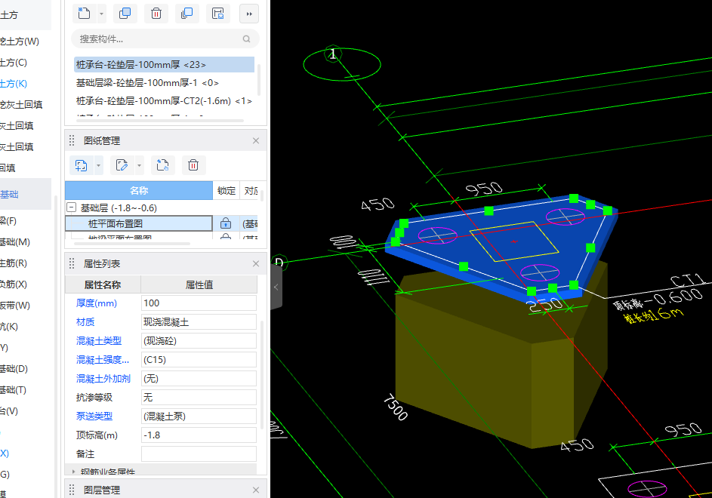Click the edit drawing icon

click(x=122, y=165)
